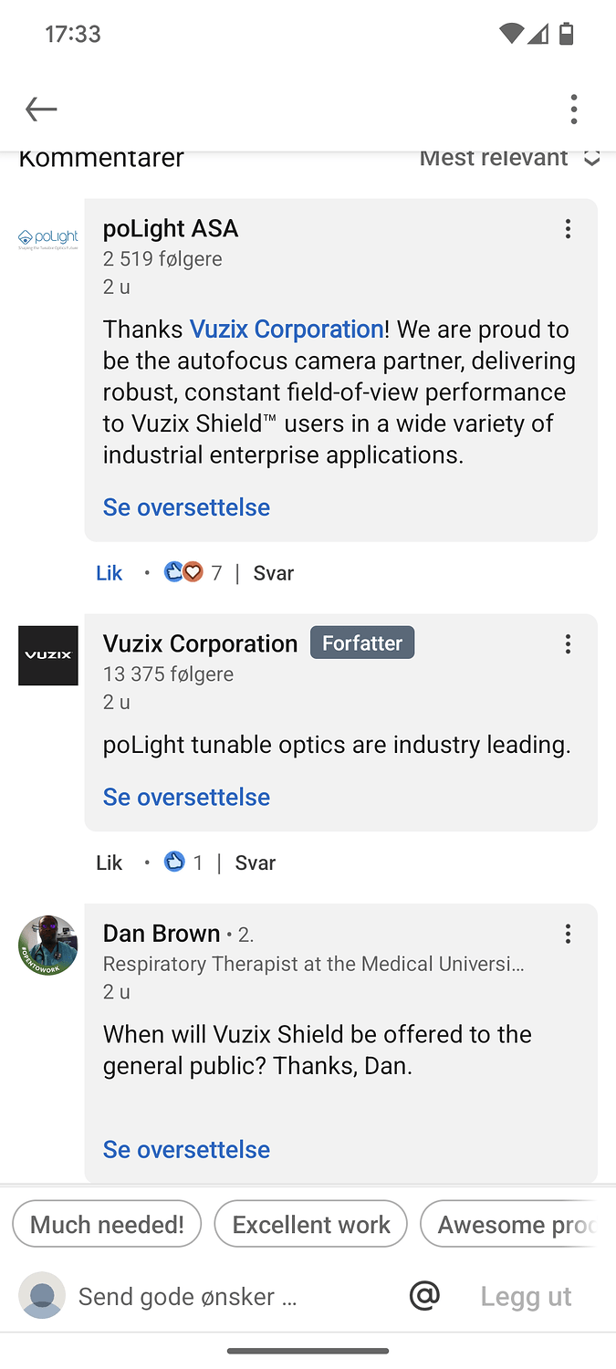Open the poLight ASA logo avatar
The width and height of the screenshot is (616, 1369).
pos(48,239)
